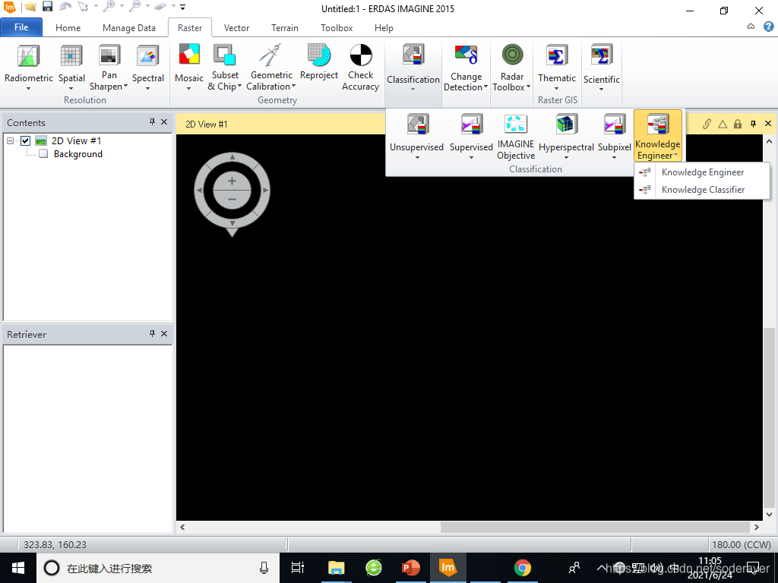Toggle the Background layer checkbox
The width and height of the screenshot is (778, 583).
tap(43, 153)
